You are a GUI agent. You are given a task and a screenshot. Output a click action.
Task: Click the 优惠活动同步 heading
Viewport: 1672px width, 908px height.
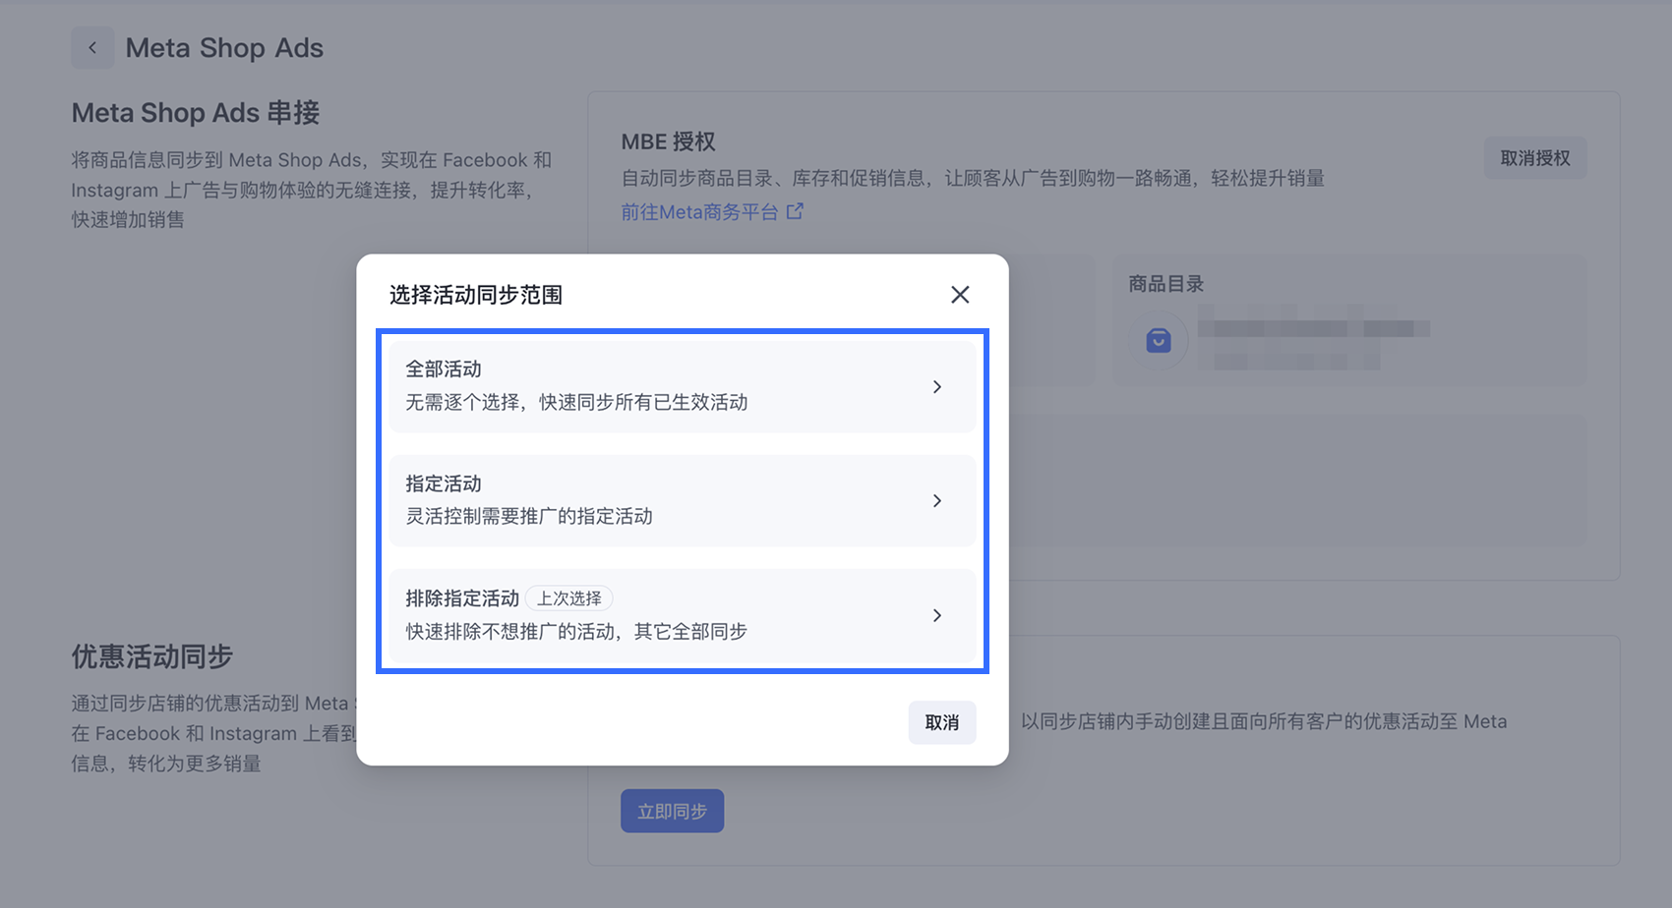pyautogui.click(x=151, y=656)
